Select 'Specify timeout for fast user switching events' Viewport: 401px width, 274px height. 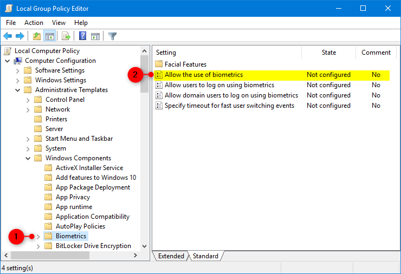(x=229, y=106)
